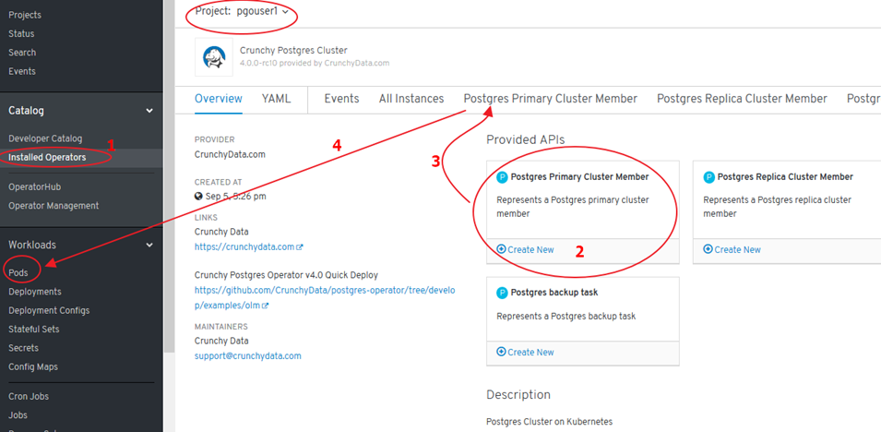
Task: Click the Postgres Cluster on Kubernetes text
Action: coord(550,421)
